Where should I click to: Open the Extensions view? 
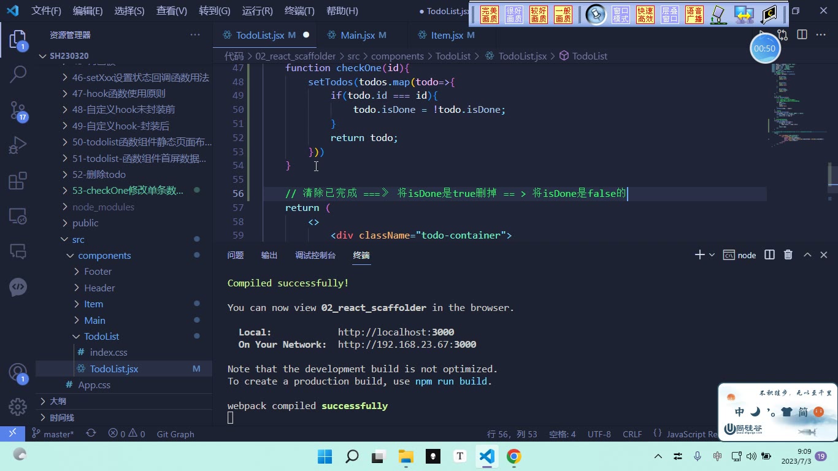18,181
